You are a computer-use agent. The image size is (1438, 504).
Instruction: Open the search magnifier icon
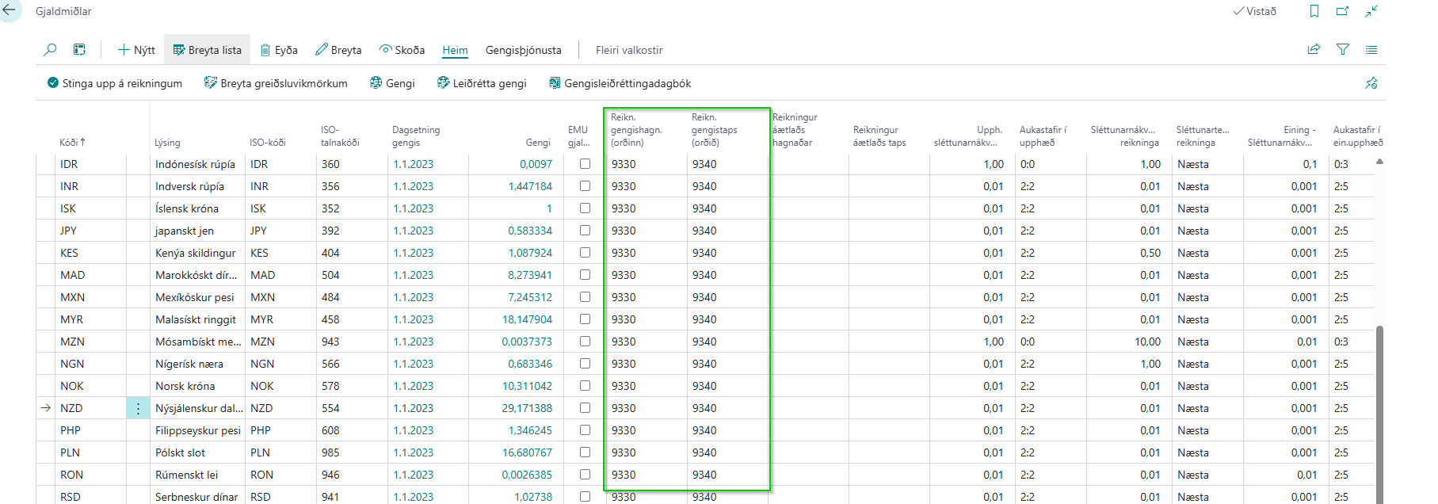[50, 50]
